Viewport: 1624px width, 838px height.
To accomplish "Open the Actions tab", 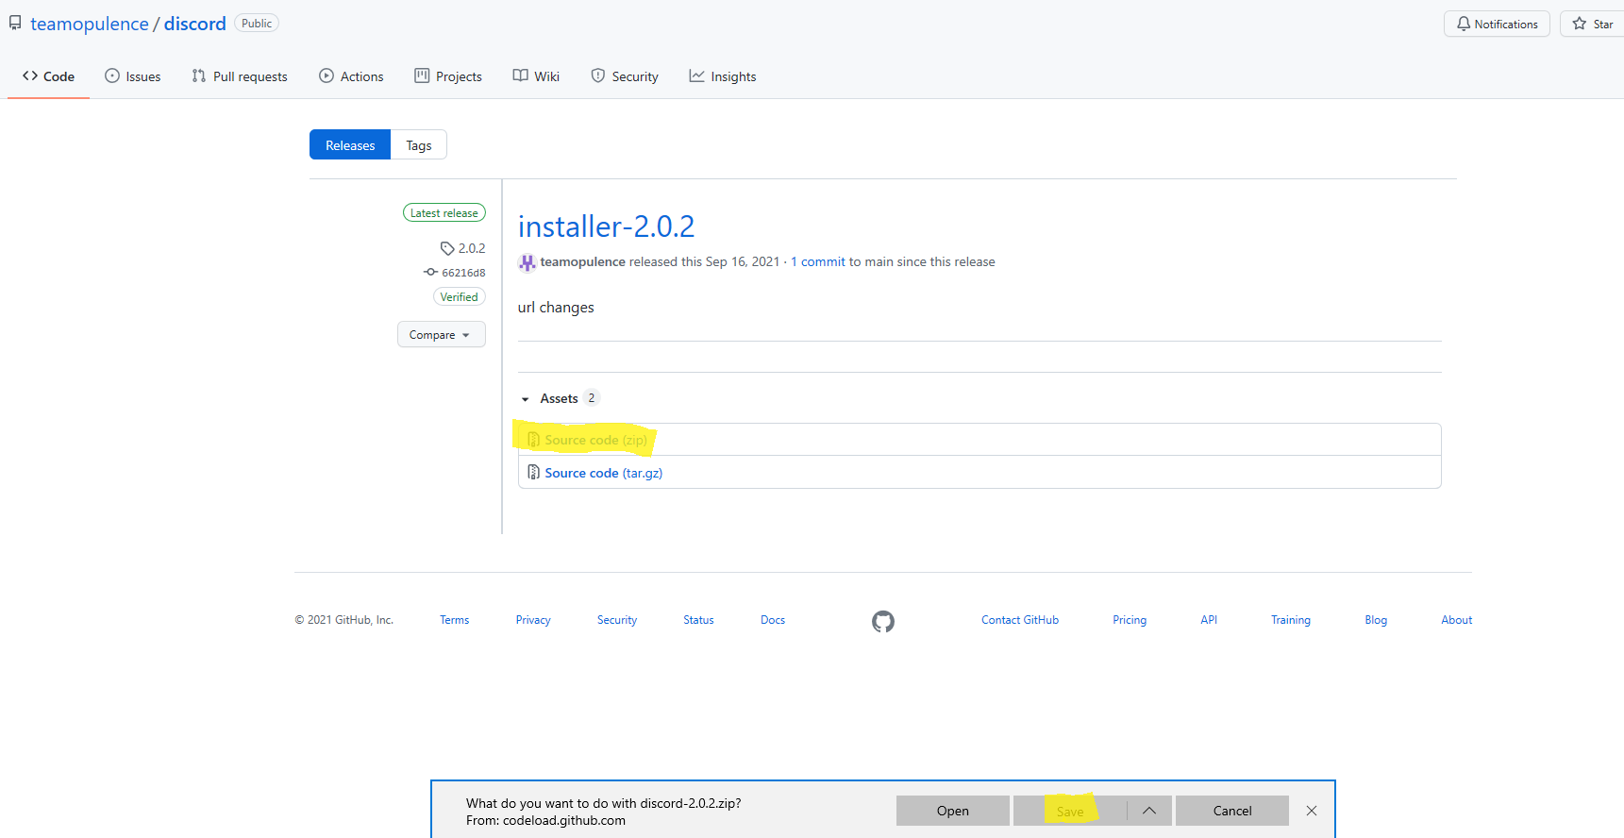I will 351,76.
